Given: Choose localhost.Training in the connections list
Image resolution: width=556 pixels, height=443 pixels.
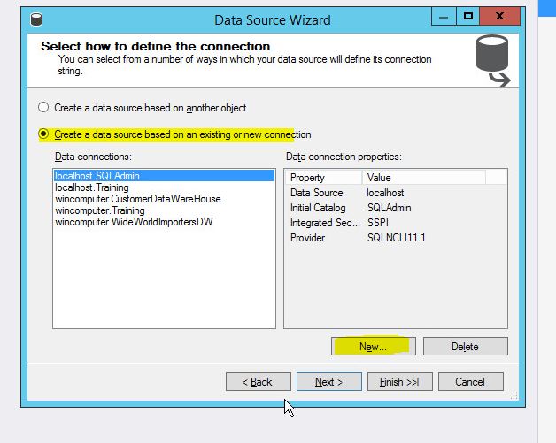Looking at the screenshot, I should [x=92, y=187].
